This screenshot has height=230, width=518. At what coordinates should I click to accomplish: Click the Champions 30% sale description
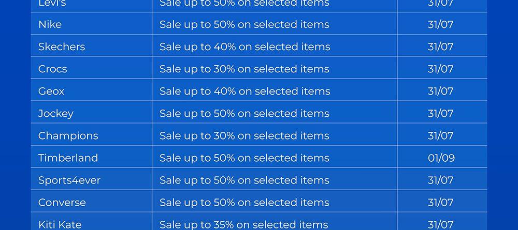244,135
